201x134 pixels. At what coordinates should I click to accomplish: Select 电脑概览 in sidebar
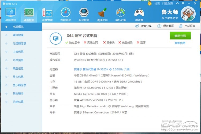(x=21, y=27)
